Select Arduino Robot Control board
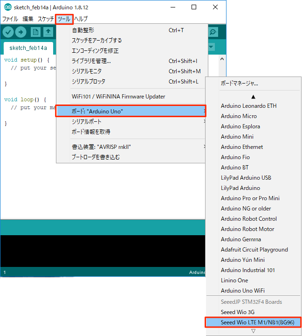This screenshot has width=302, height=336. click(254, 219)
